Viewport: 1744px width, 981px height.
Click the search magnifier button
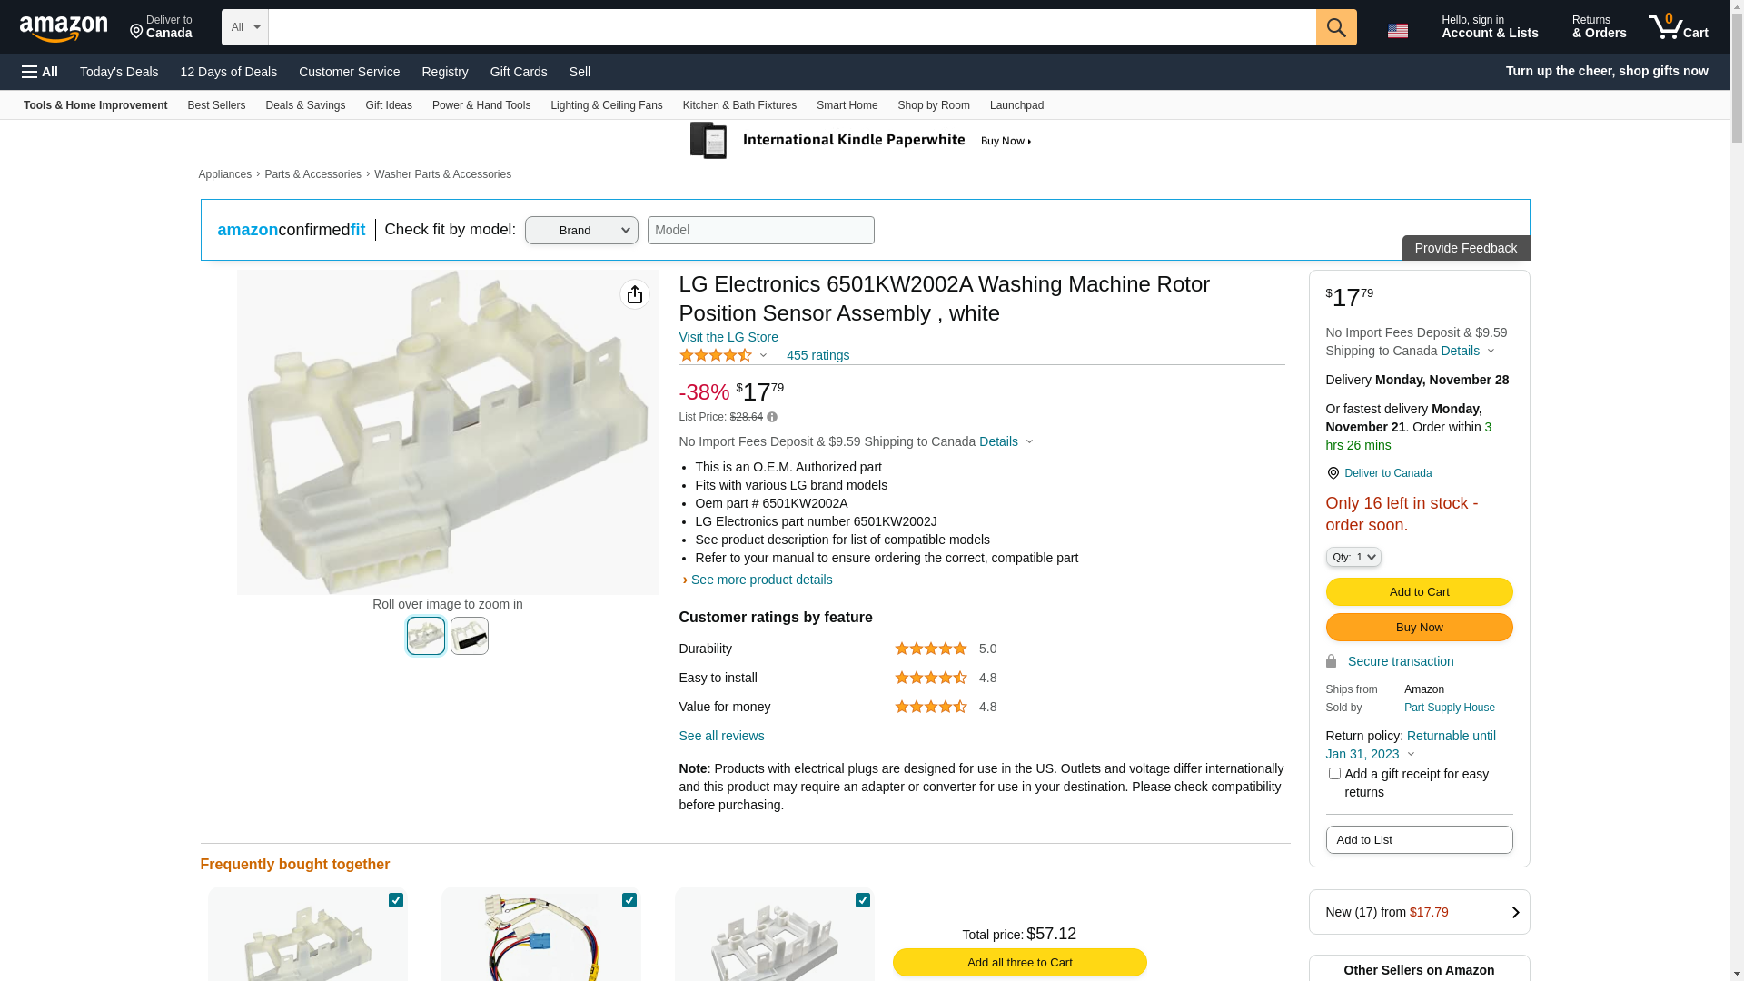[x=1336, y=27]
